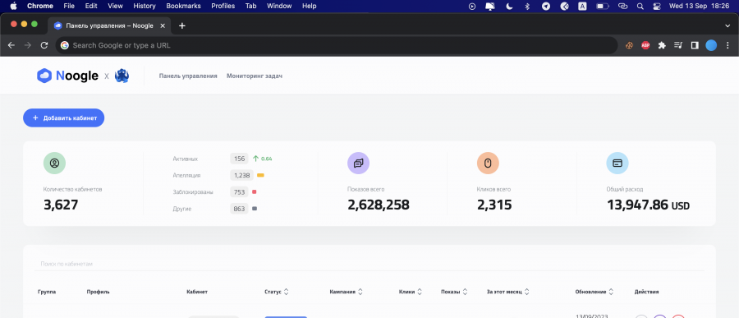Sort table by Клики
739x318 pixels.
pos(410,292)
